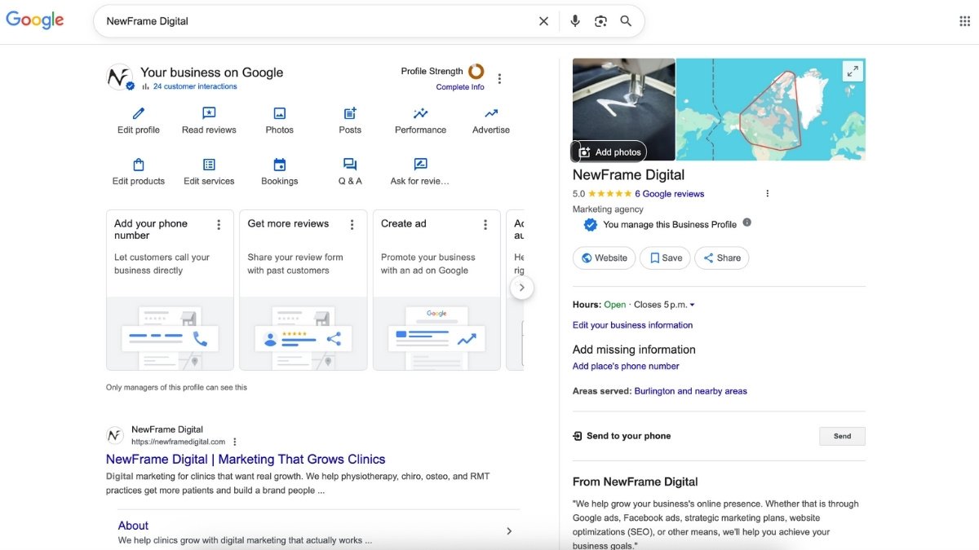Open Read reviews icon

pyautogui.click(x=209, y=113)
